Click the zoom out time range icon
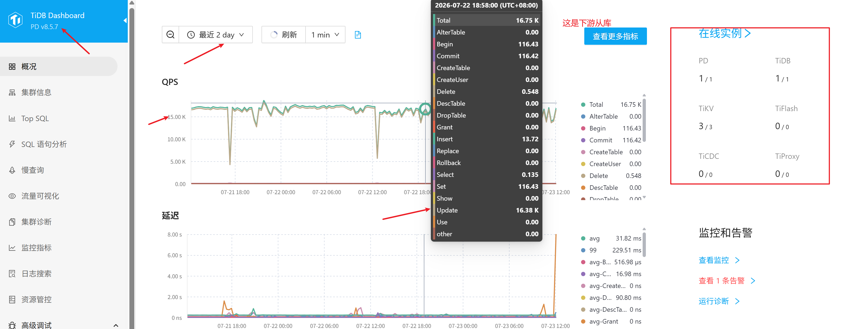The width and height of the screenshot is (849, 329). 170,35
